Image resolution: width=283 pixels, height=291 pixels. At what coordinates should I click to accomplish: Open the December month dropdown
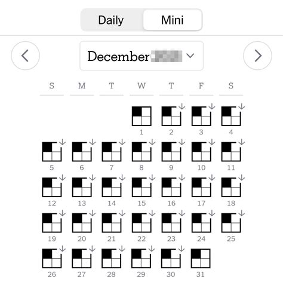tap(141, 56)
